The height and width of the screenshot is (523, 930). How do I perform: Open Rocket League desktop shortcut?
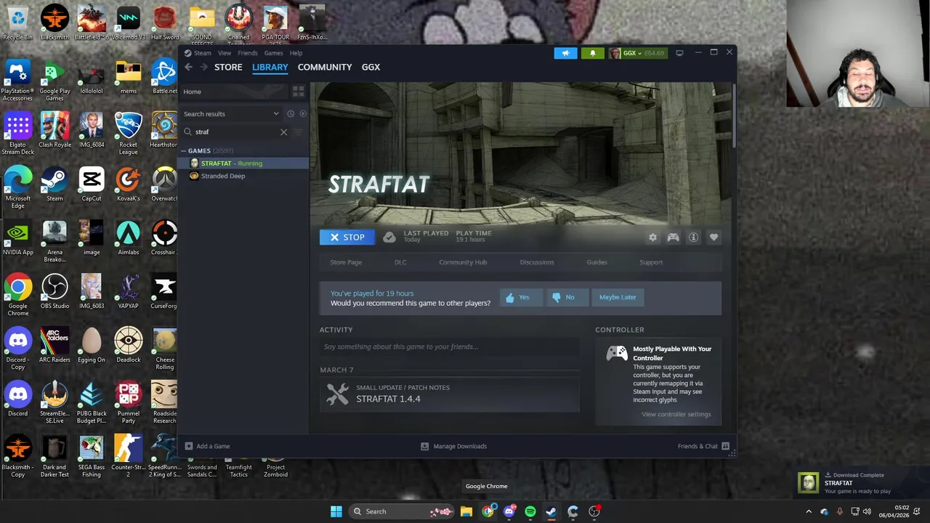[128, 134]
